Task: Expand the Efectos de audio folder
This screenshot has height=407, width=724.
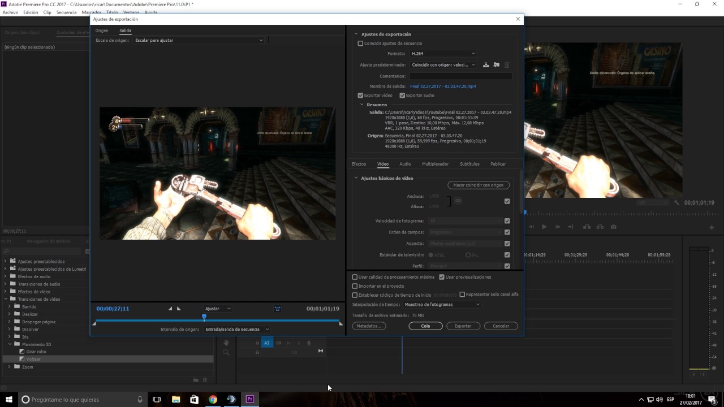Action: click(x=6, y=276)
